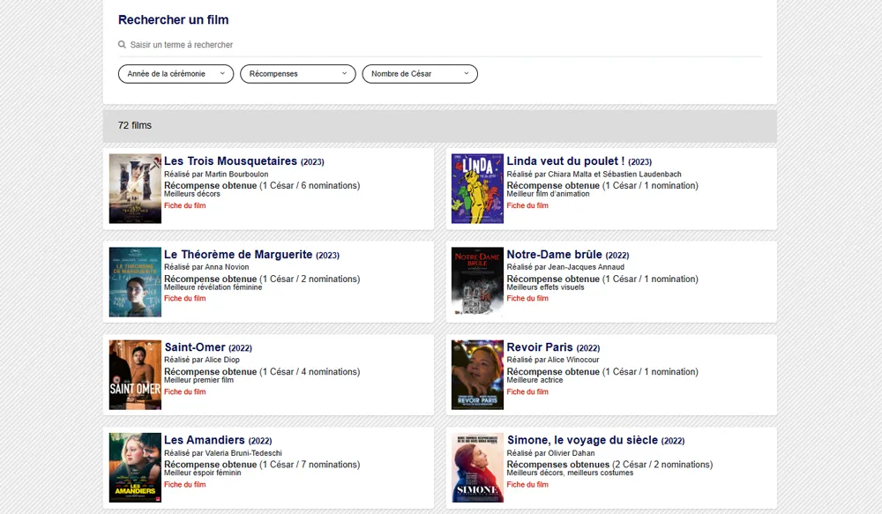Image resolution: width=882 pixels, height=514 pixels.
Task: Click the Notre-Dame brûle title
Action: [554, 255]
